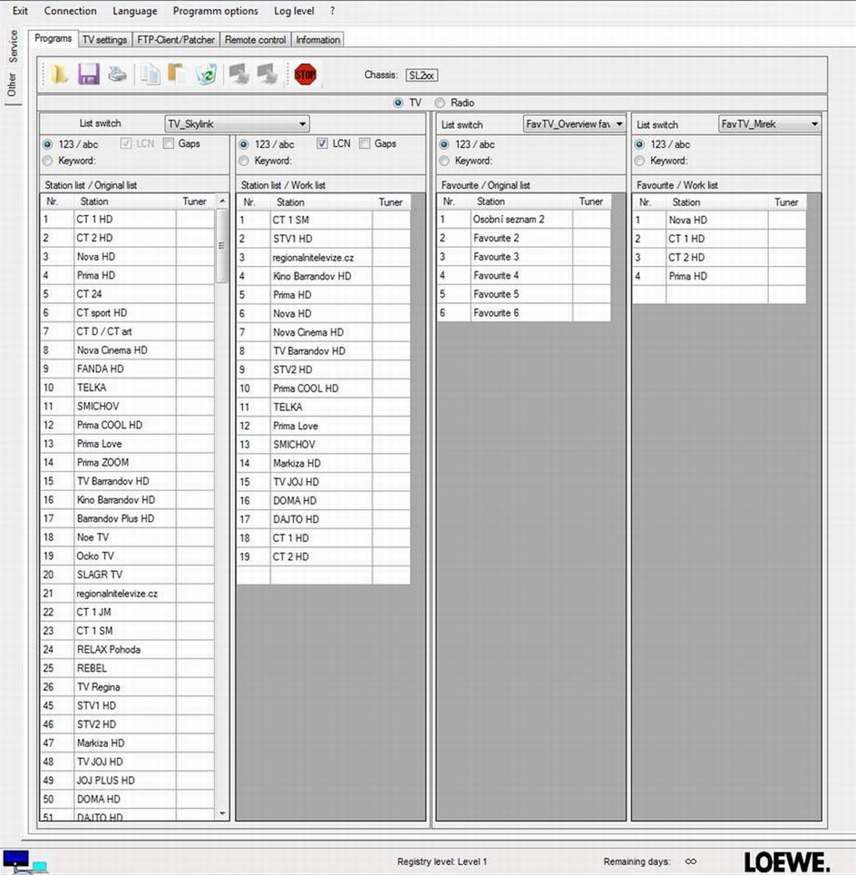Expand the FavTV_Overview list switch dropdown
The height and width of the screenshot is (875, 856).
619,124
